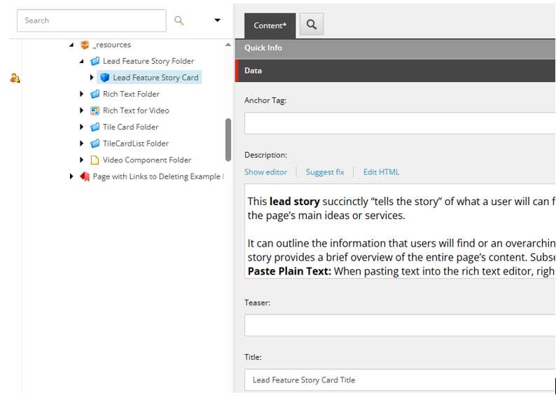The width and height of the screenshot is (556, 397).
Task: Click the Suggest fix link
Action: (x=325, y=172)
